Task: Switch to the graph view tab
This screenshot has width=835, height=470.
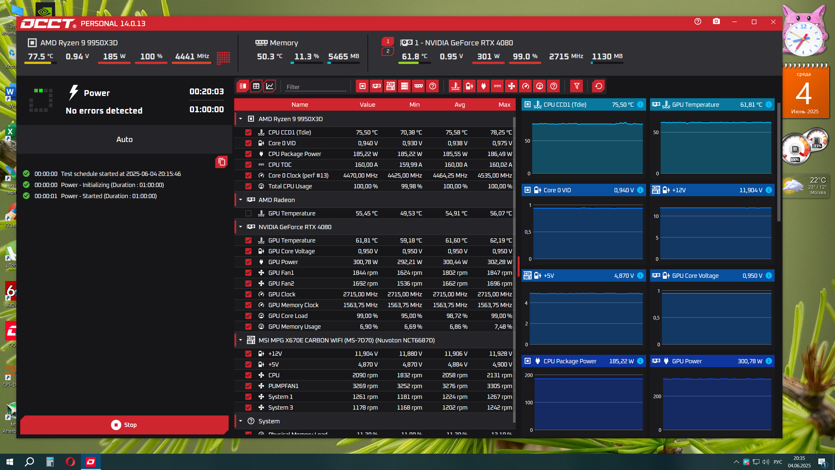Action: [270, 86]
